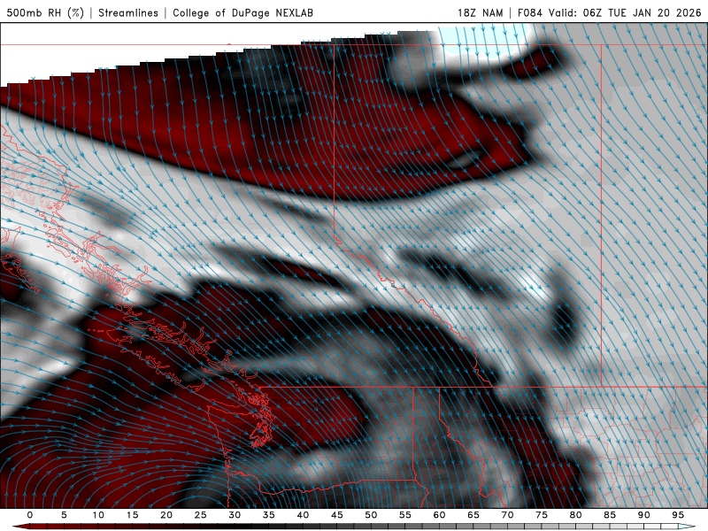Click the "65" humidity scale label
This screenshot has height=531, width=708.
click(x=473, y=515)
